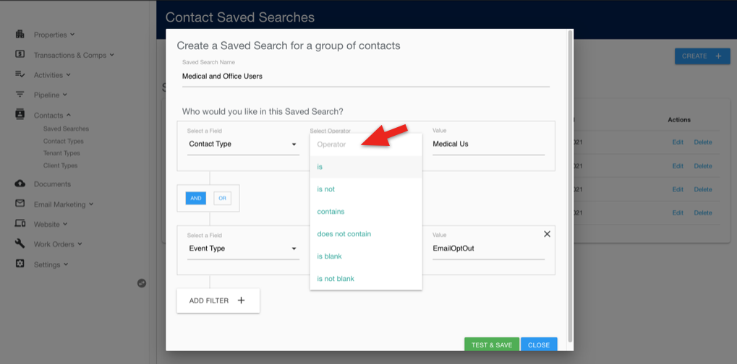Click the last row Delete link
Image resolution: width=737 pixels, height=364 pixels.
tap(703, 212)
